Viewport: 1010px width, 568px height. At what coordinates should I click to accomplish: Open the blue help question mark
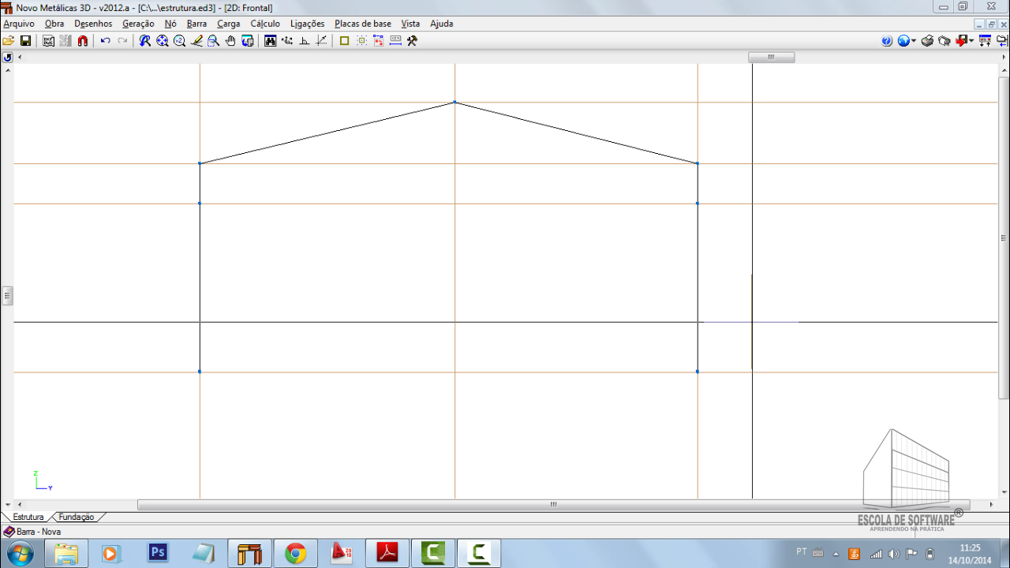point(887,41)
